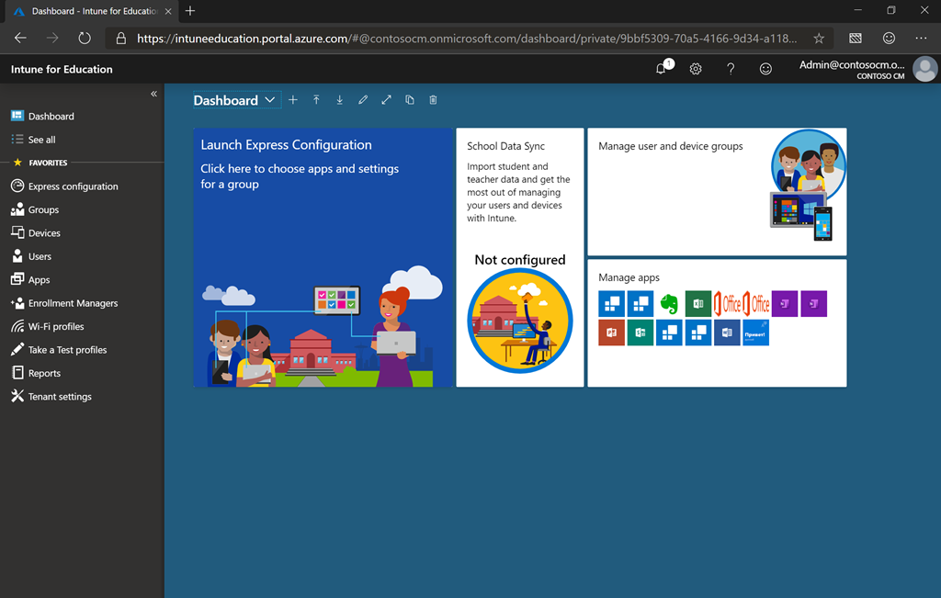Open Tenant settings from the sidebar

pos(58,396)
